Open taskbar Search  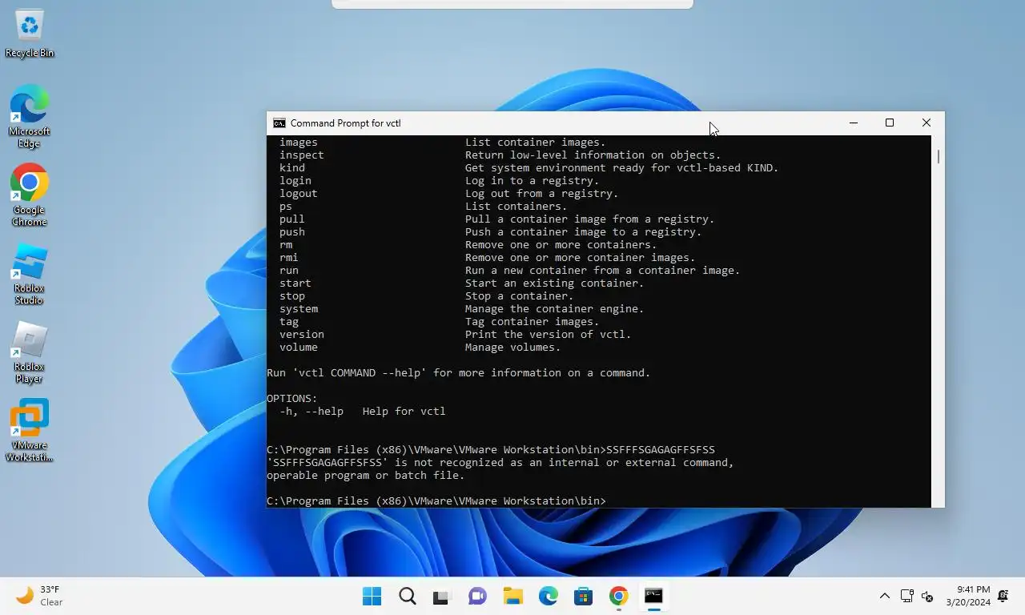(407, 596)
